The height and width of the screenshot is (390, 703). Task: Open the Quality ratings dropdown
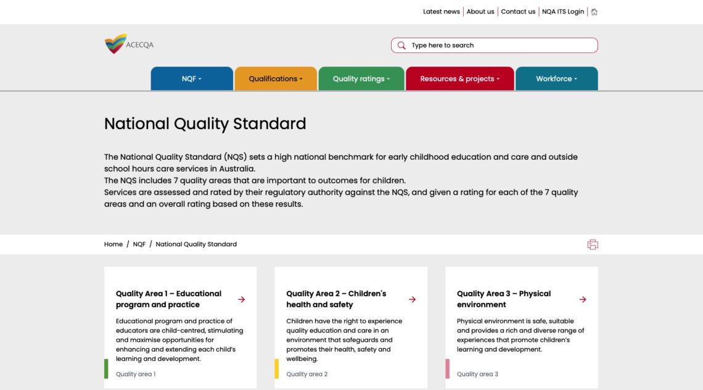point(361,78)
